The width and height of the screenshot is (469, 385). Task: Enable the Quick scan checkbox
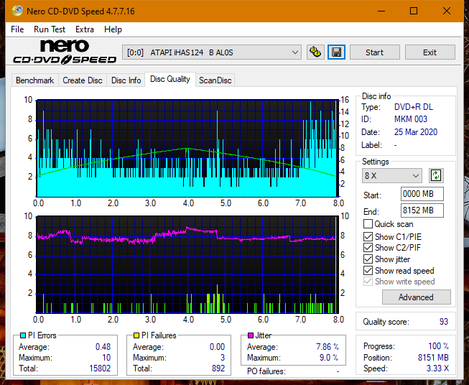tap(368, 224)
